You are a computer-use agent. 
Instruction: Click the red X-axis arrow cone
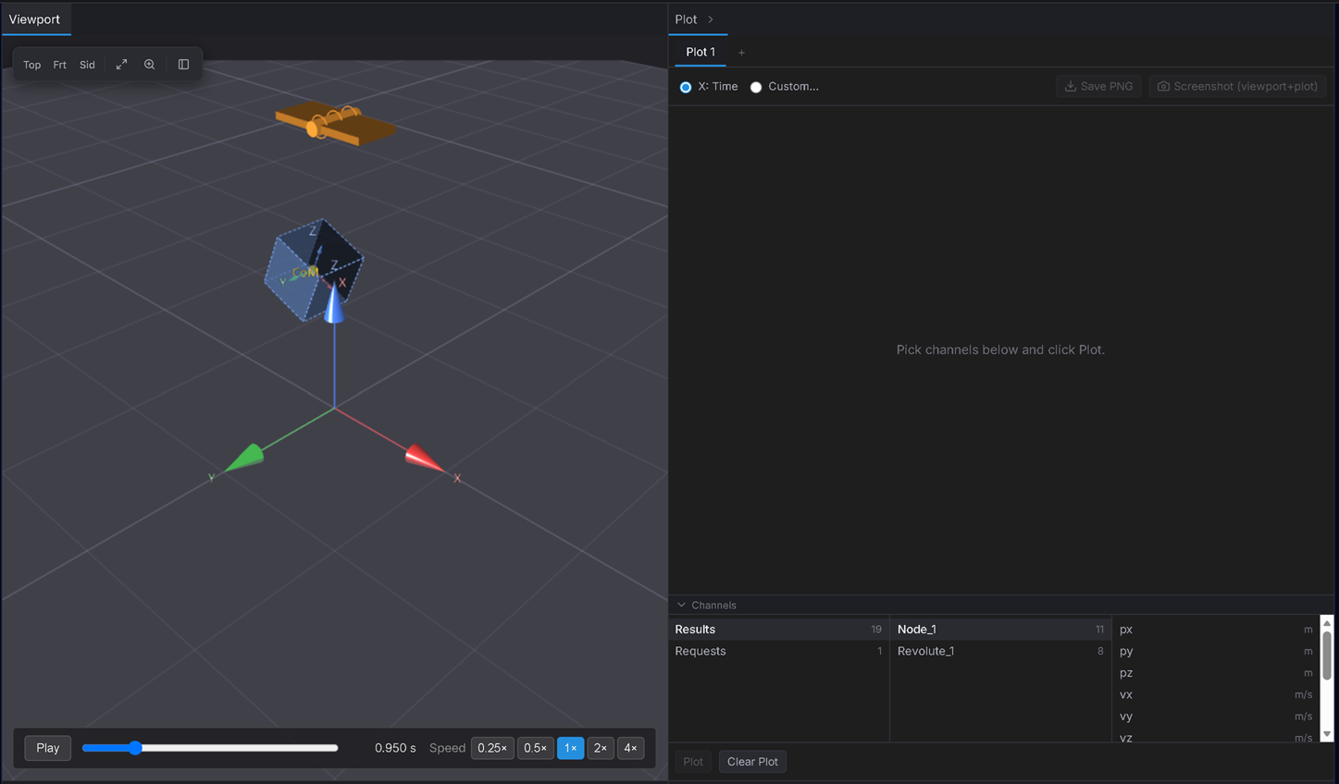click(x=424, y=458)
